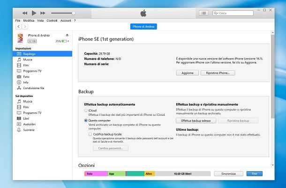Click the battery status icon
The image size is (286, 188).
(64, 41)
